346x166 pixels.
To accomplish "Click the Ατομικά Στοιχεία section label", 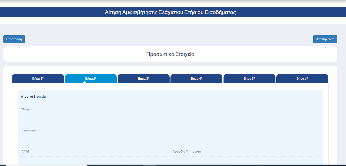I will pyautogui.click(x=33, y=97).
